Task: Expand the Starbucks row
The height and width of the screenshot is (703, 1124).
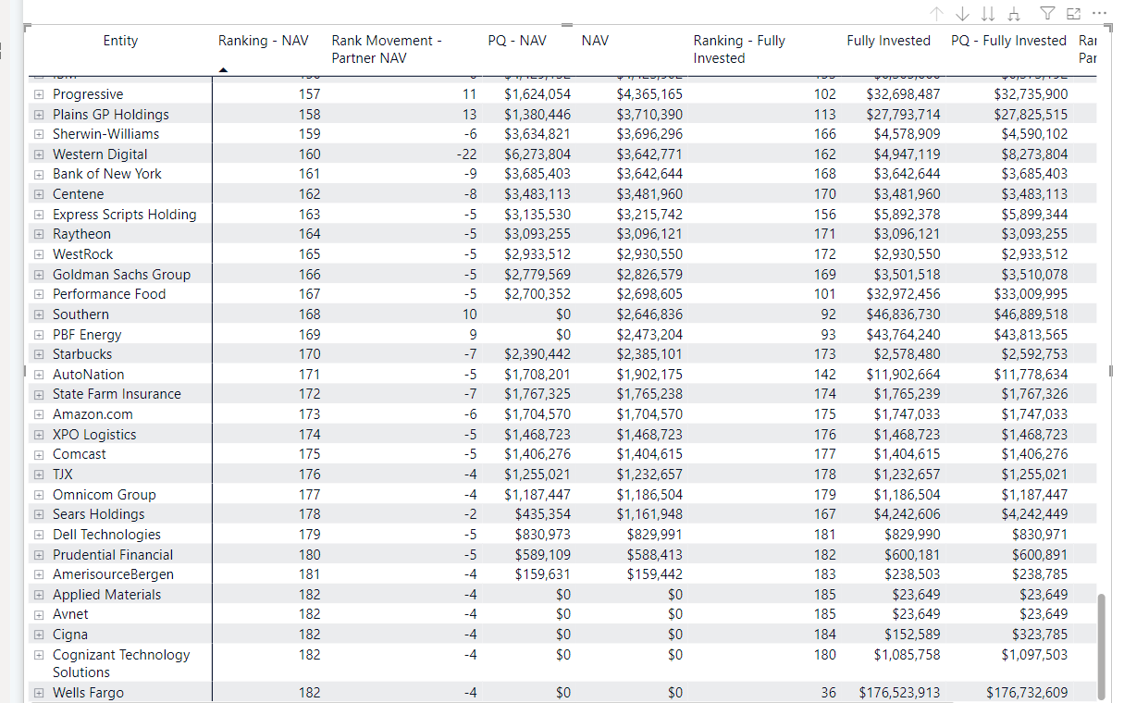Action: [39, 354]
